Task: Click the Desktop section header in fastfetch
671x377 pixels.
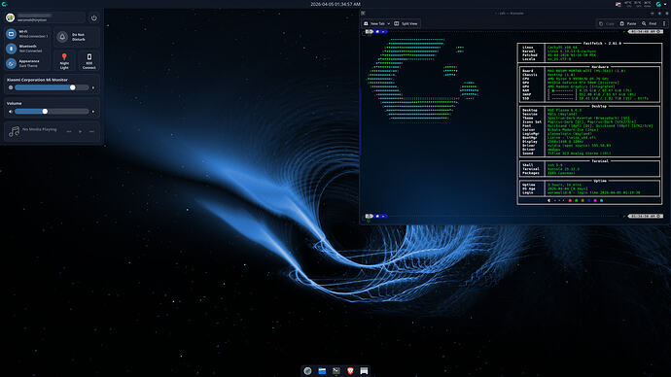Action: click(599, 106)
